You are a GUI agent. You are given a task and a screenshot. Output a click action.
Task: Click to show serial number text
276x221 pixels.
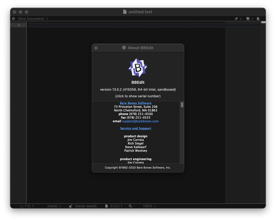[138, 96]
